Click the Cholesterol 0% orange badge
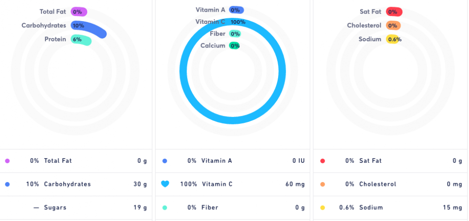The height and width of the screenshot is (221, 469). (x=393, y=26)
